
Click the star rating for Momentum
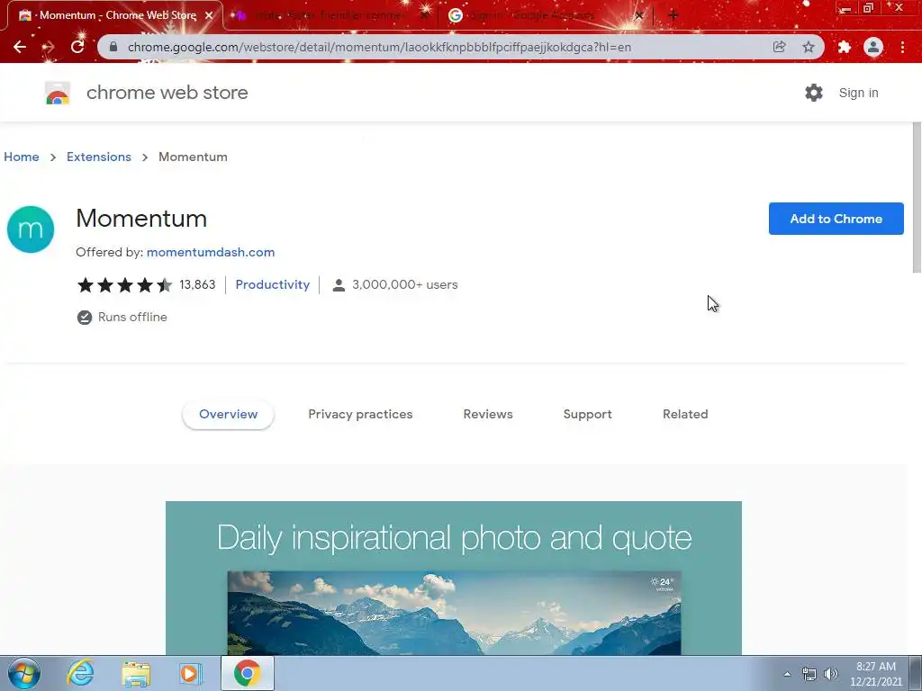tap(124, 285)
